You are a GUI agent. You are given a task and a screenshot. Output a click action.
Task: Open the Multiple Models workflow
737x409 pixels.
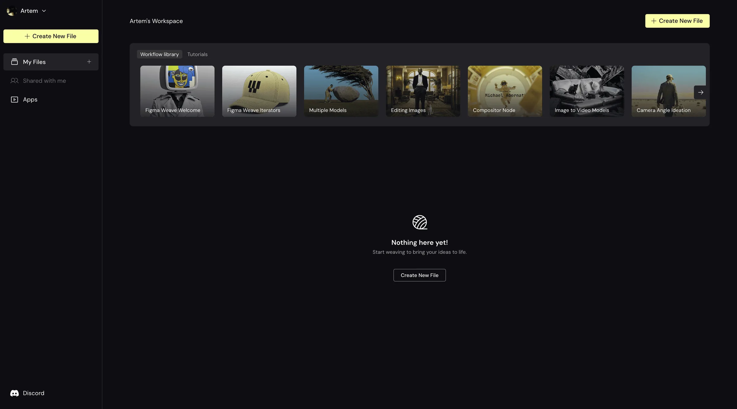pos(341,91)
